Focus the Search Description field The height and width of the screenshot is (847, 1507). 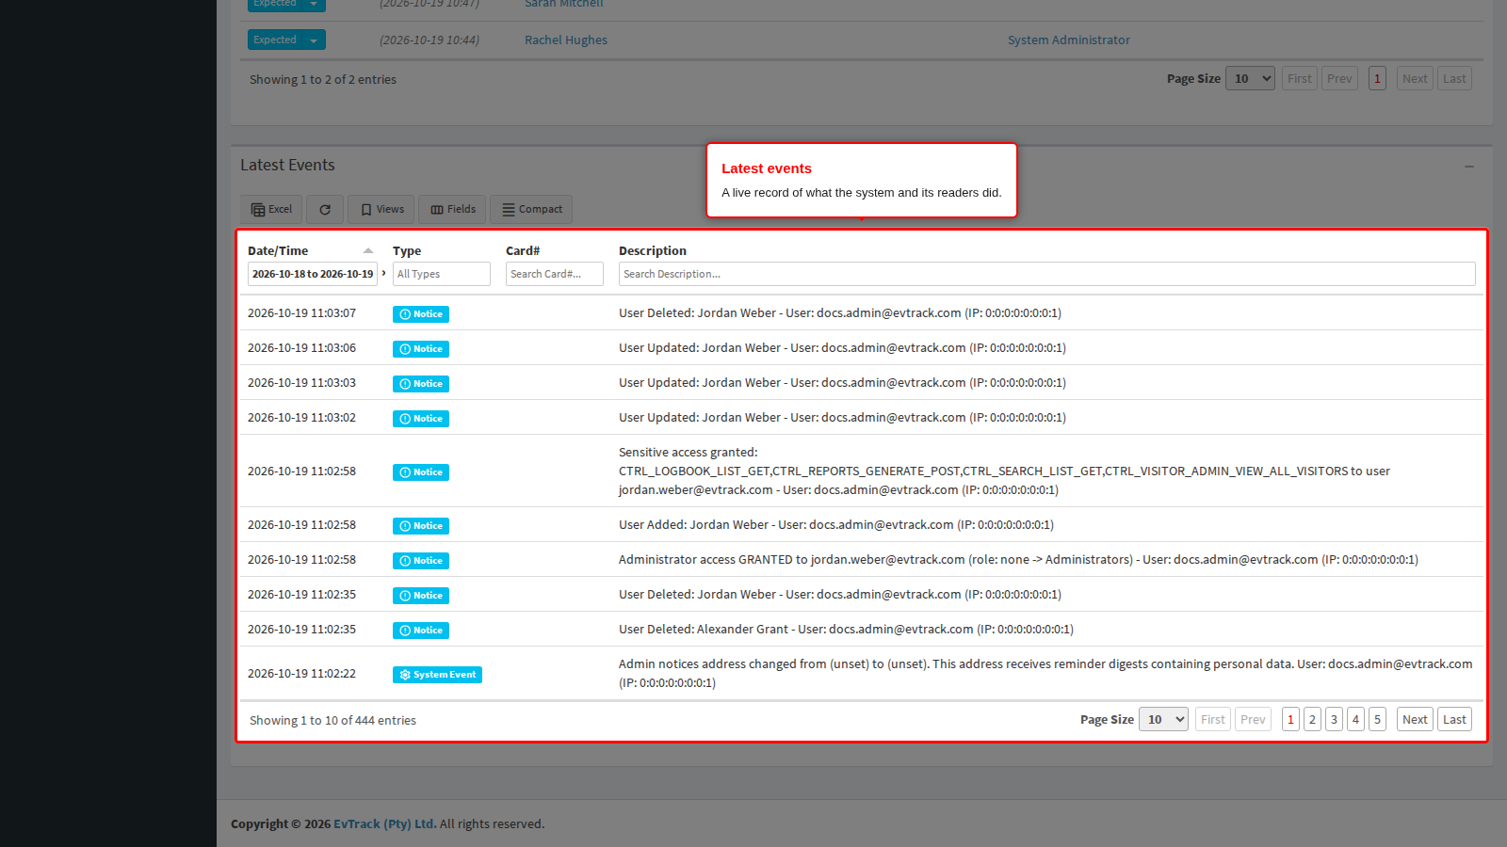(x=1047, y=274)
